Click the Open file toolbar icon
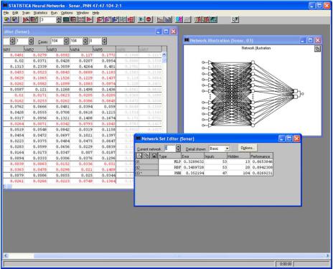 7,19
